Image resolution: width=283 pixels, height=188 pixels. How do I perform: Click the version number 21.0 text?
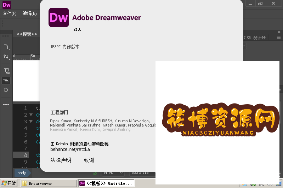77,29
